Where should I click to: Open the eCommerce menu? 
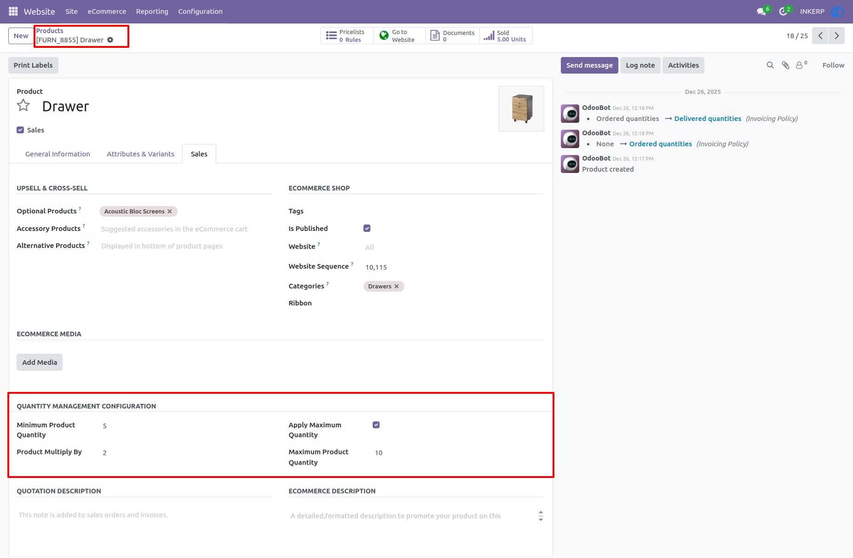tap(107, 12)
